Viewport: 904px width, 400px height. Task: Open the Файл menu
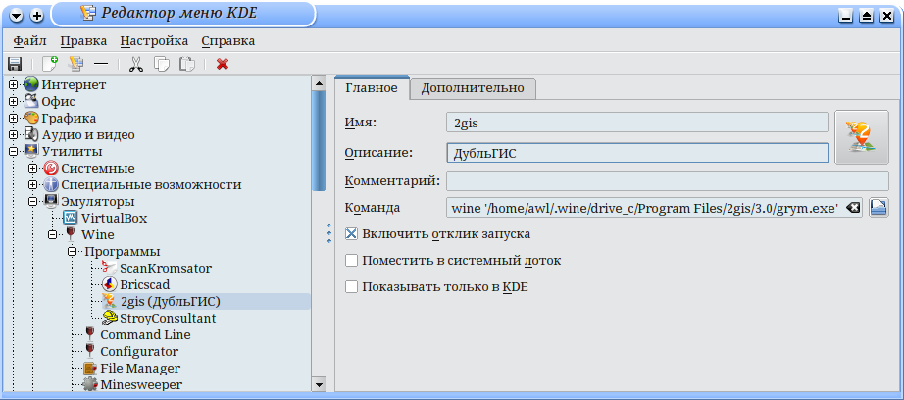(30, 41)
